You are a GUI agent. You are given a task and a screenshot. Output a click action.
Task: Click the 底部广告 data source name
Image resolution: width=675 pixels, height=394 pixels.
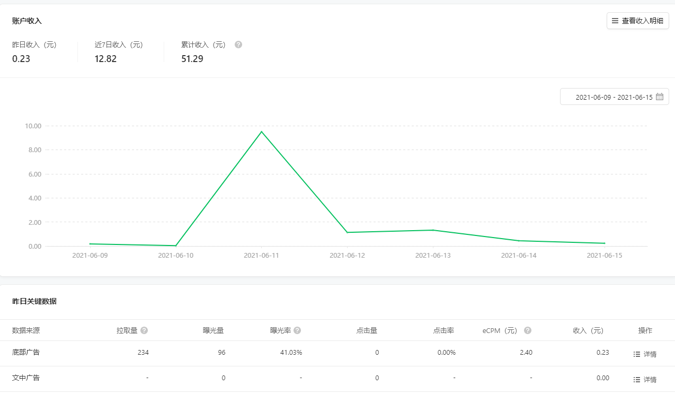[x=26, y=352]
